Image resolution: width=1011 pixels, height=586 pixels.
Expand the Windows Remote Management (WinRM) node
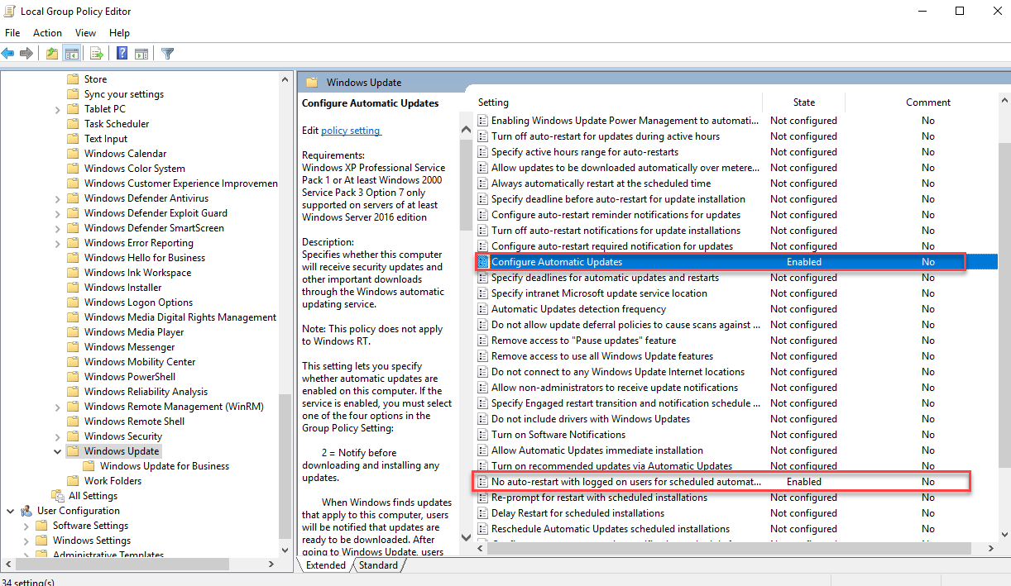point(57,407)
